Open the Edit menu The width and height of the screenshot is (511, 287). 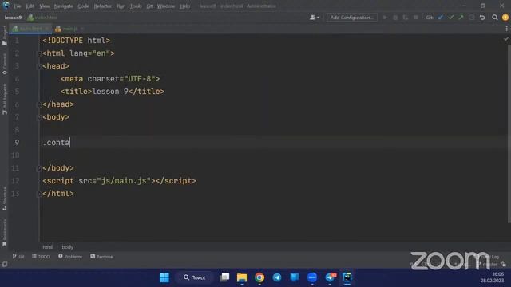(x=30, y=6)
